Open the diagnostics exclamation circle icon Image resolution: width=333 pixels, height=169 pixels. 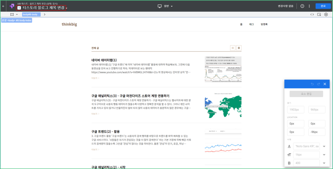tap(302, 6)
